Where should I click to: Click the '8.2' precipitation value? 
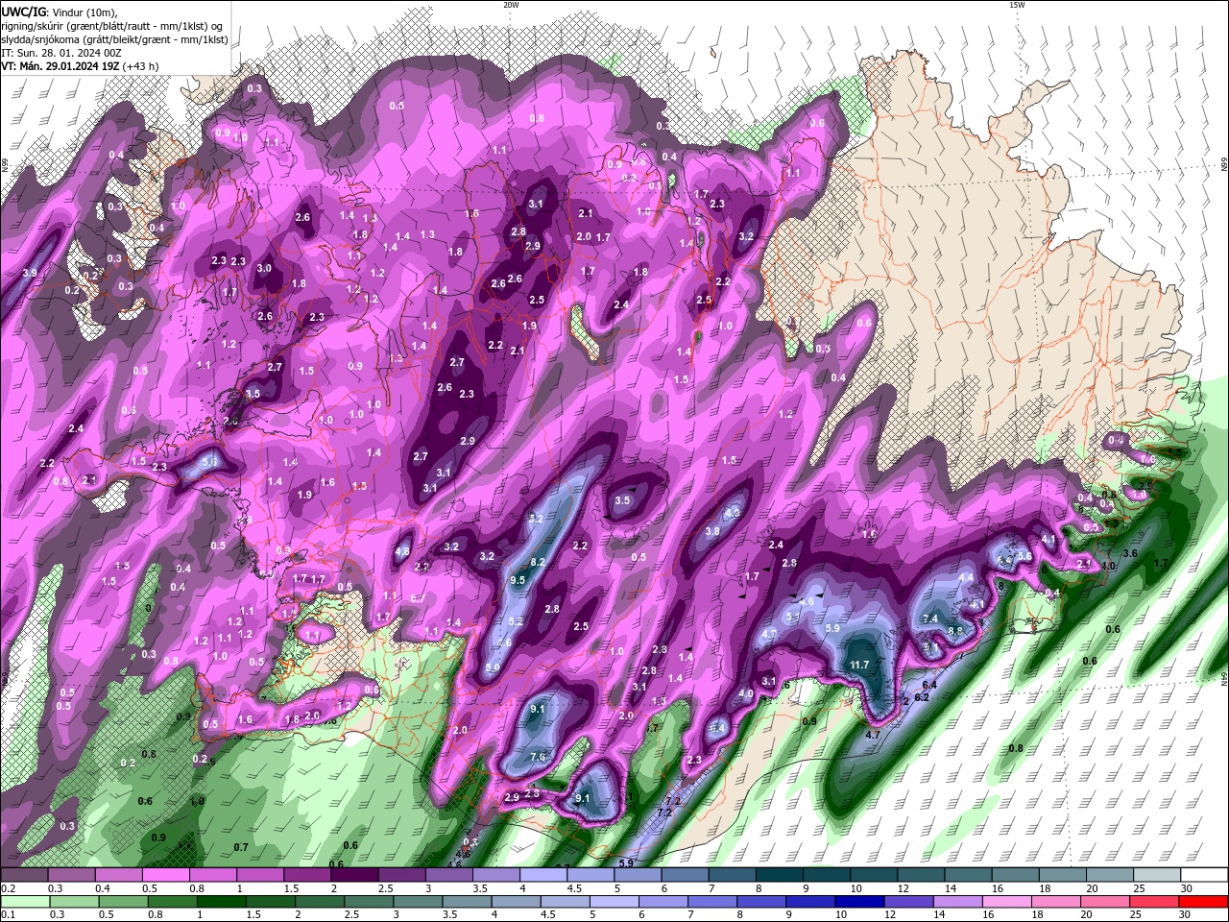pos(538,562)
